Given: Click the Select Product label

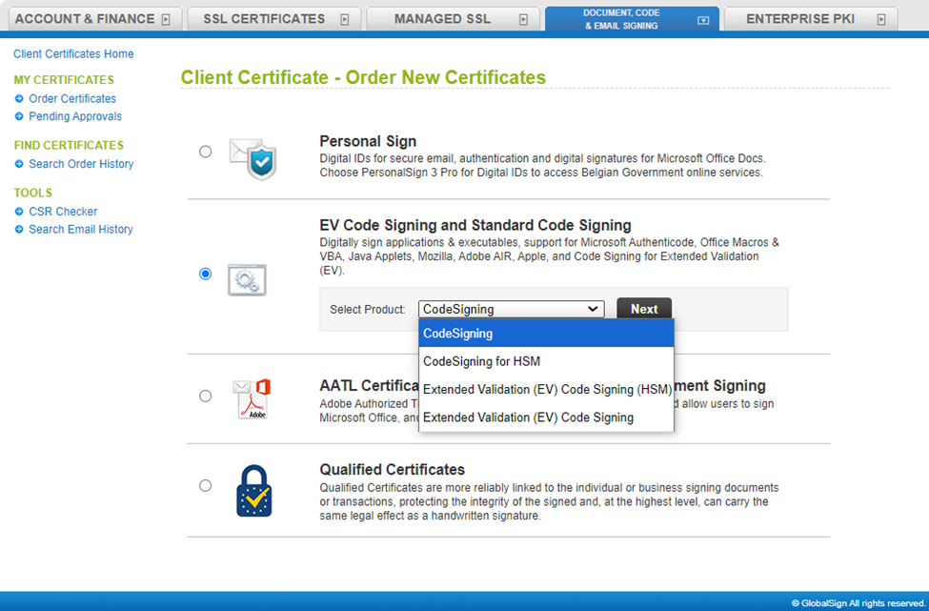Looking at the screenshot, I should click(x=368, y=310).
